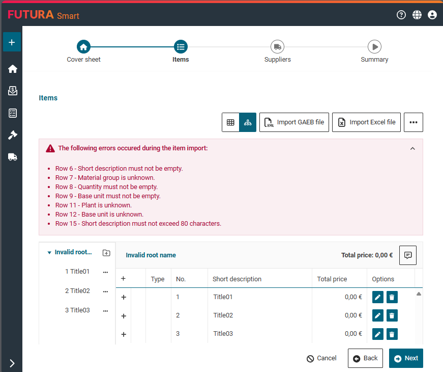Click the Next button
443x372 pixels.
tap(405, 358)
